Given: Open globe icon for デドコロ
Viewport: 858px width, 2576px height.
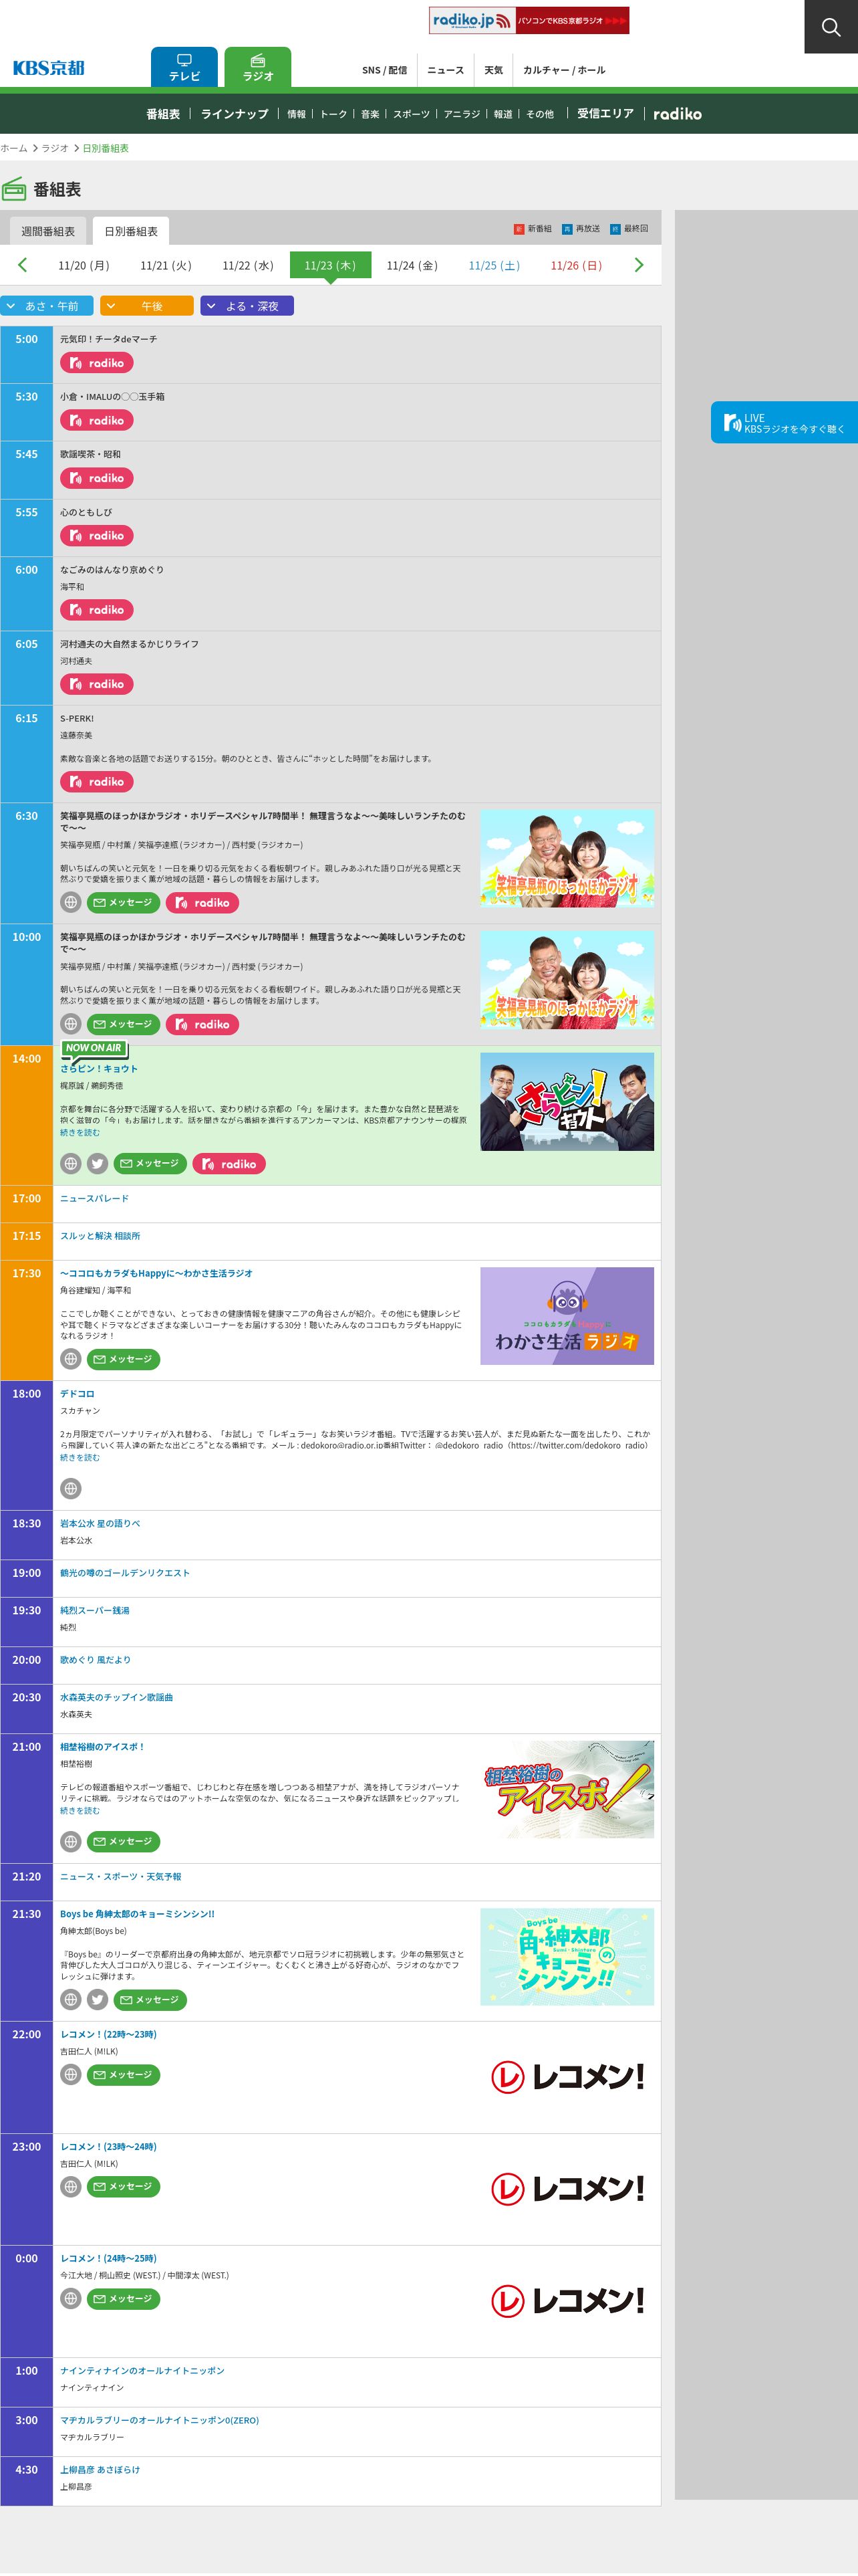Looking at the screenshot, I should click(x=71, y=1489).
